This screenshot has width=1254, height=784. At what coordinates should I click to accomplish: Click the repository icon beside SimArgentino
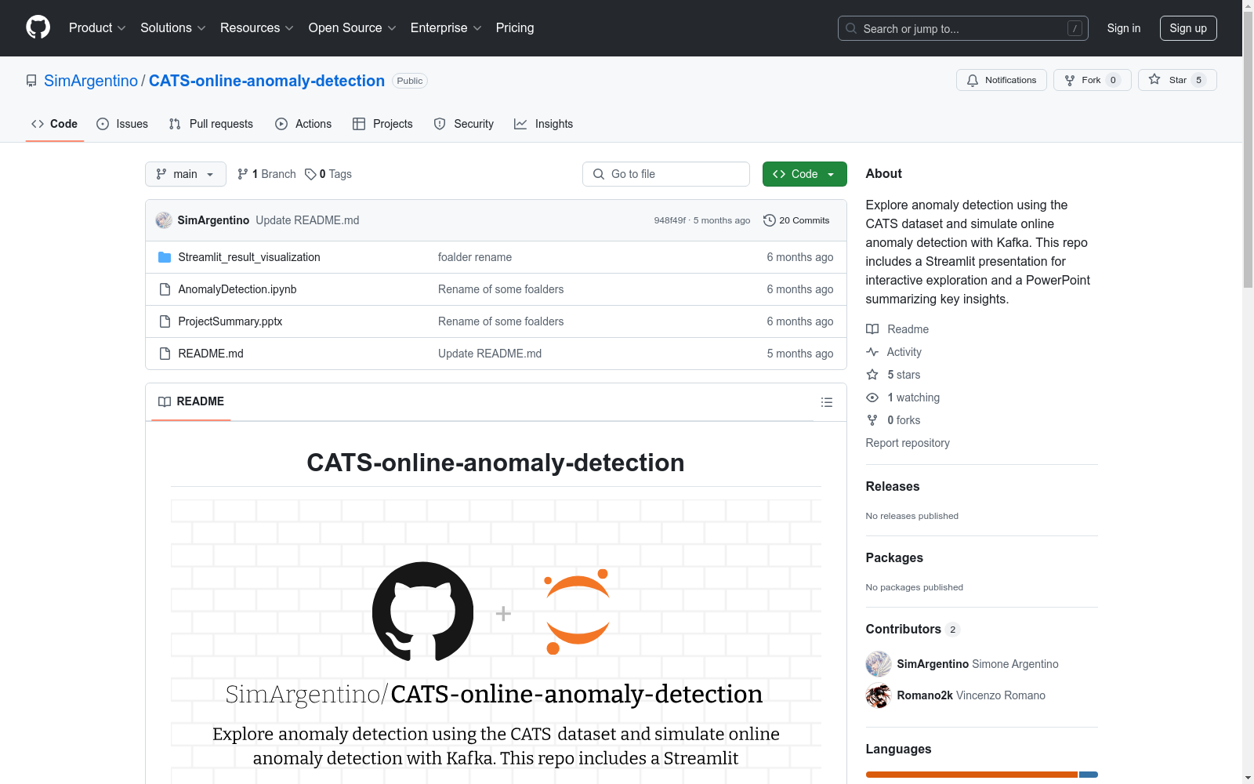coord(31,81)
